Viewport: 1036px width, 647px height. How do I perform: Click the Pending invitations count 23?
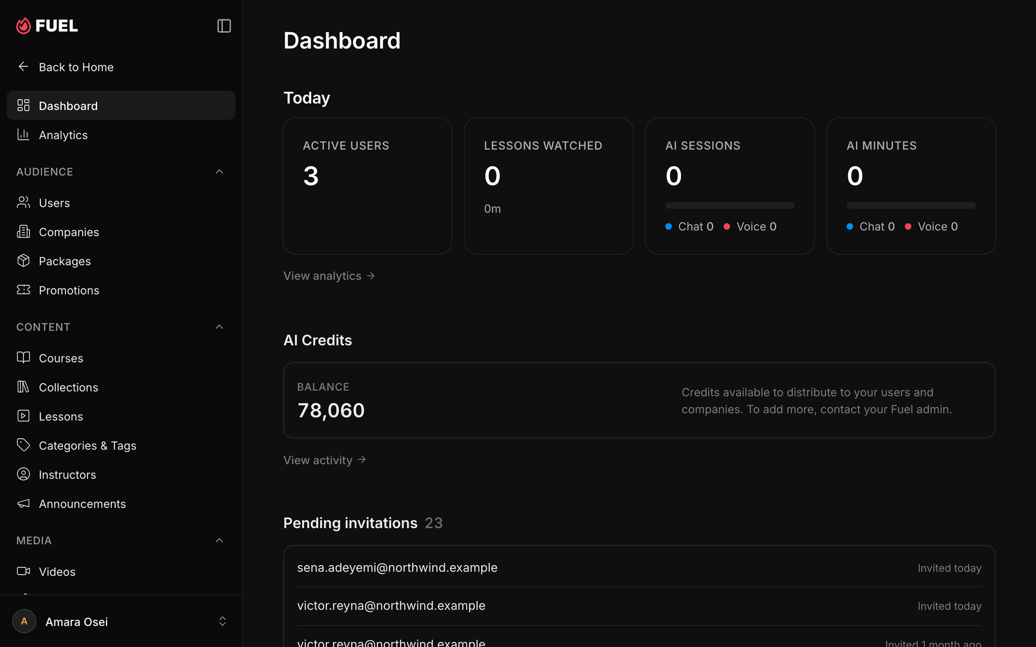(x=434, y=523)
